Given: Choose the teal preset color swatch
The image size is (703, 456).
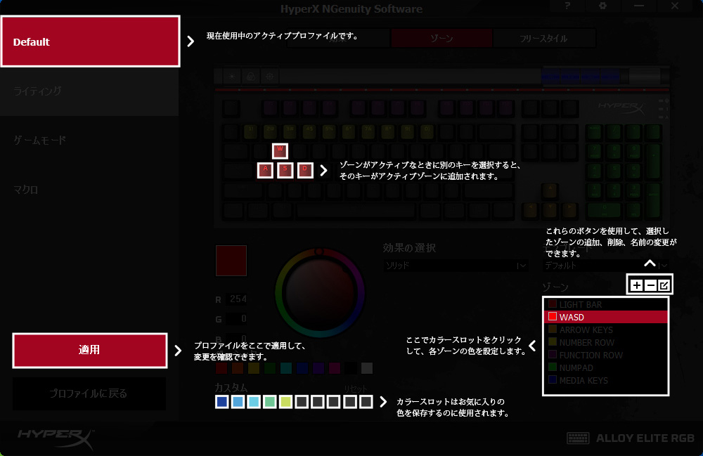Looking at the screenshot, I should tap(286, 368).
